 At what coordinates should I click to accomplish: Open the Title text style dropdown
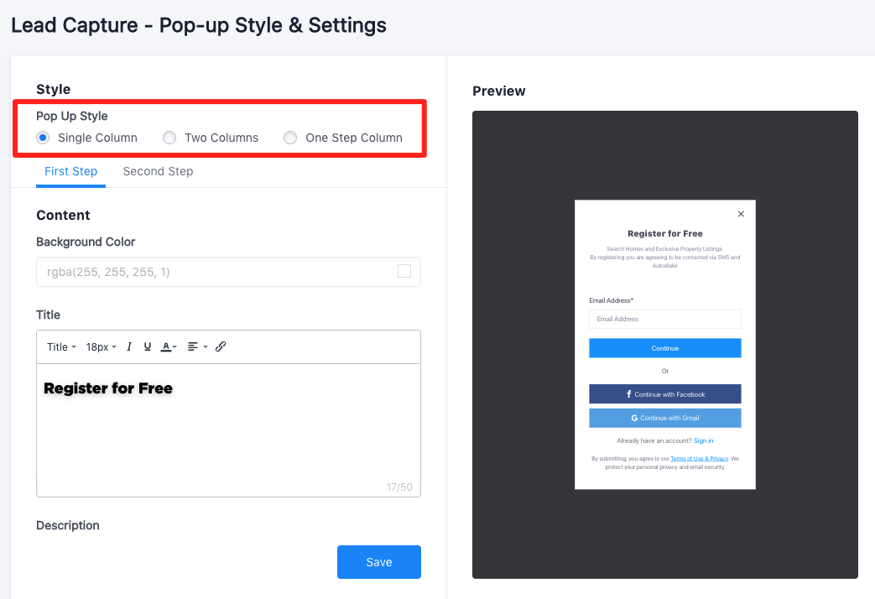(x=60, y=346)
